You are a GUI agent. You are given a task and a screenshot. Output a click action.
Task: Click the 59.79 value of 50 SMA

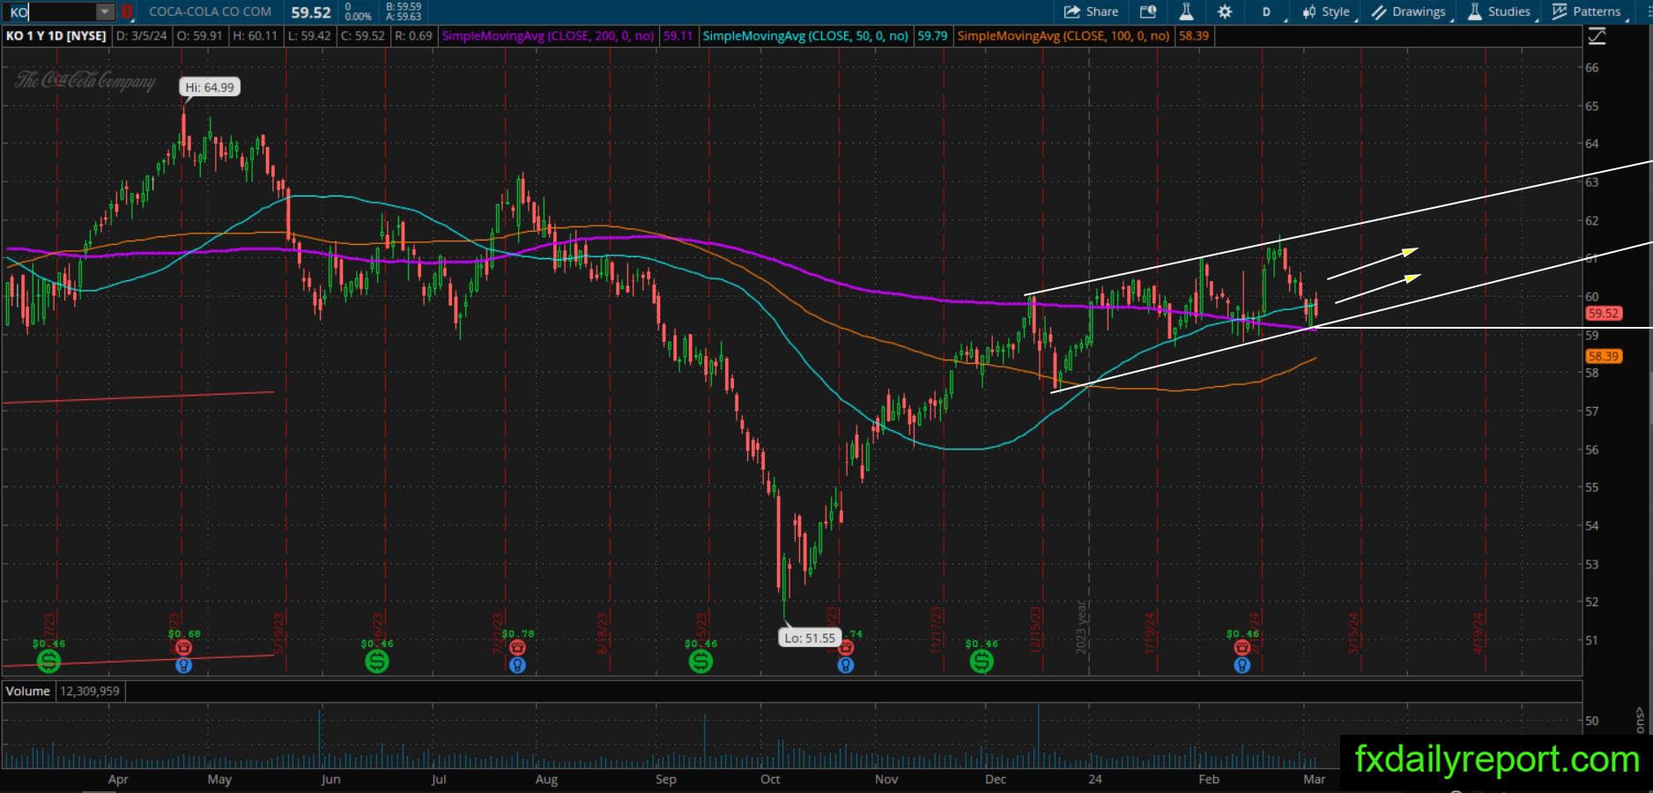pos(932,36)
